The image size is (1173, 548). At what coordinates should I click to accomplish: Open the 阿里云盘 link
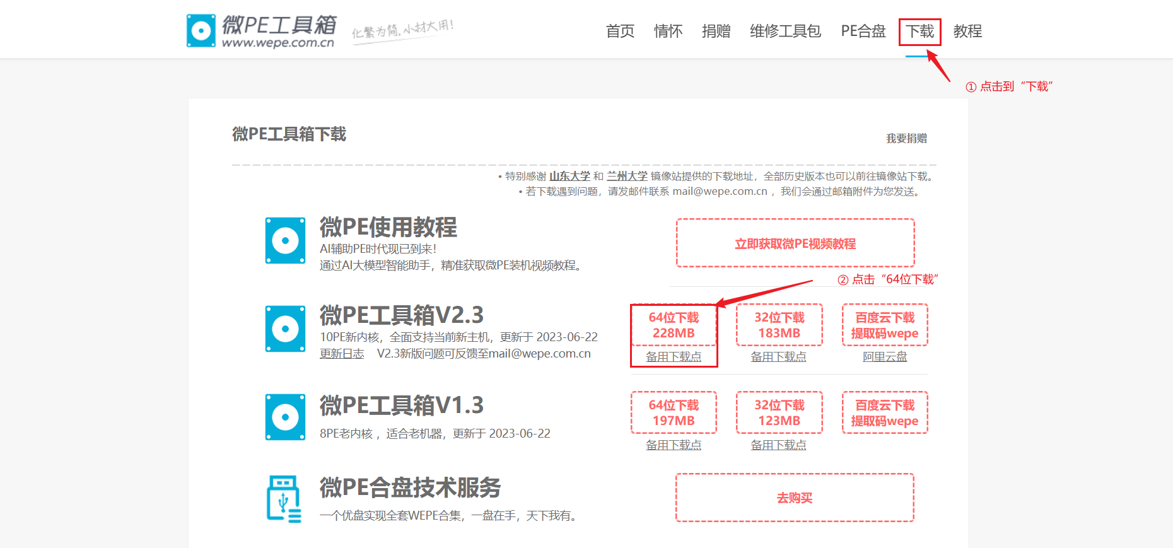tap(885, 357)
